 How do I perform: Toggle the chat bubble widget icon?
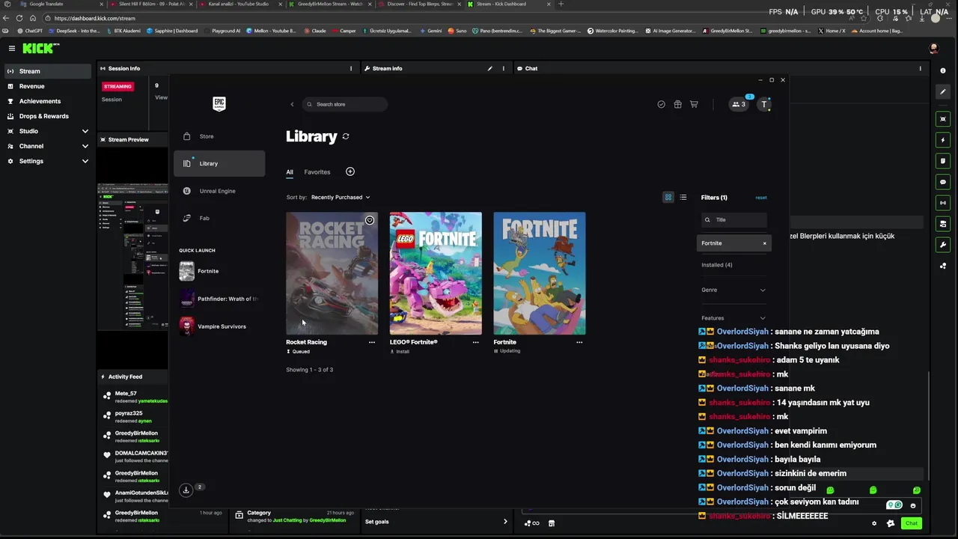click(943, 182)
